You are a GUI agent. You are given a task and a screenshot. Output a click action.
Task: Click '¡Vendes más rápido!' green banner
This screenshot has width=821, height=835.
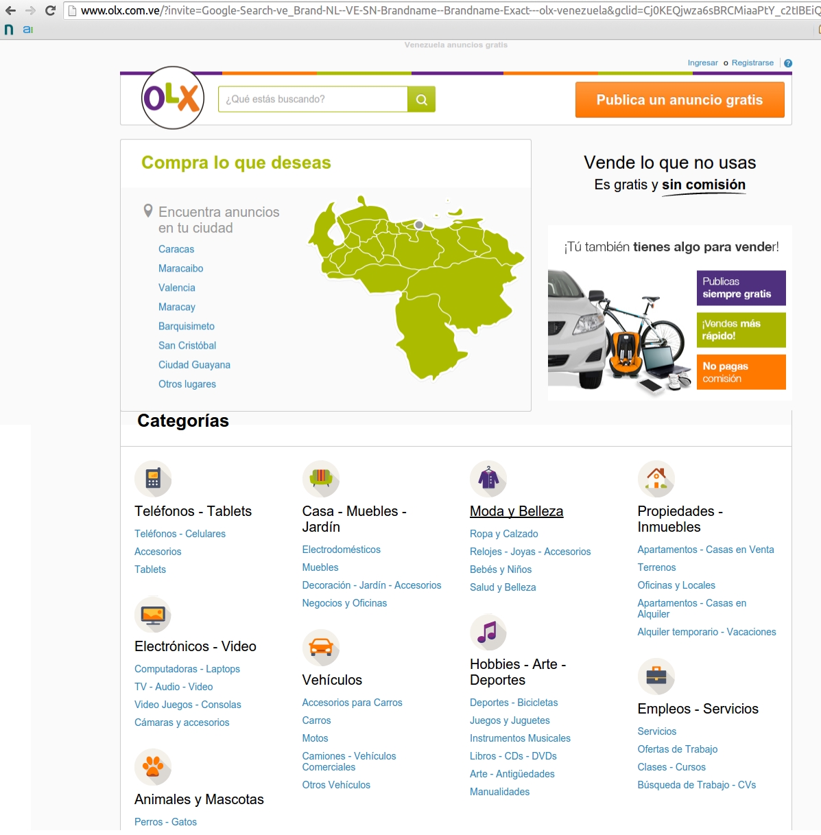741,330
